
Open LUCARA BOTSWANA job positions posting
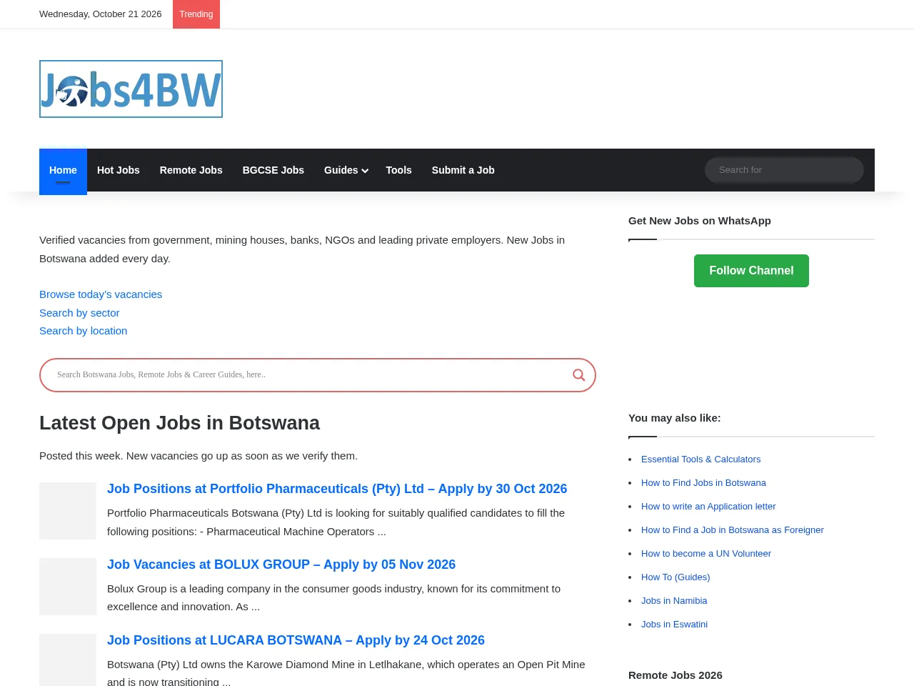pyautogui.click(x=296, y=640)
